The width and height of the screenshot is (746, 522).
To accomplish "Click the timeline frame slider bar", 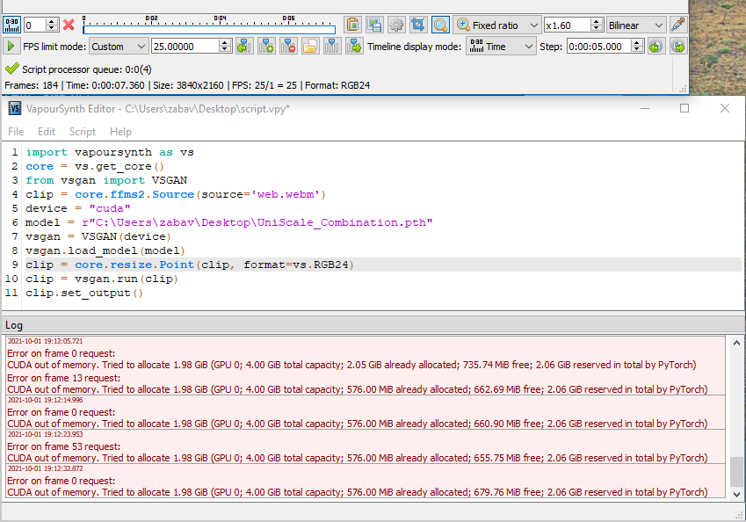I will (209, 29).
